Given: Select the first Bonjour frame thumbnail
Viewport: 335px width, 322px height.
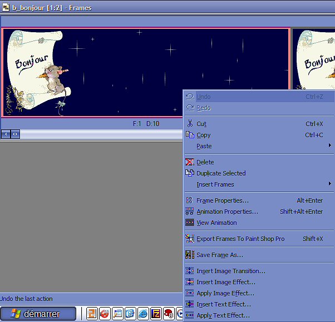Looking at the screenshot, I should tap(145, 72).
